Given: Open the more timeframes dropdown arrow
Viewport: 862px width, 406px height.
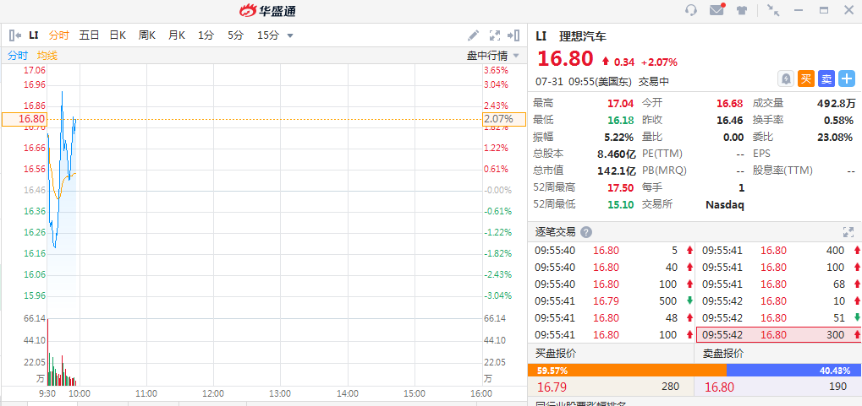Looking at the screenshot, I should pyautogui.click(x=290, y=35).
